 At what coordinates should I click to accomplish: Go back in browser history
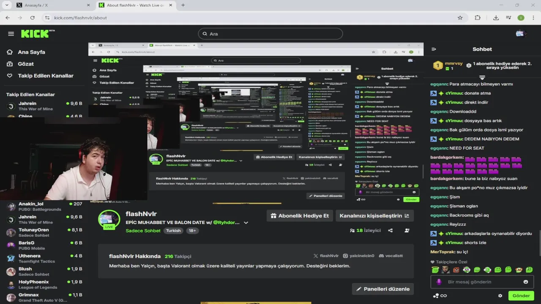[x=8, y=18]
